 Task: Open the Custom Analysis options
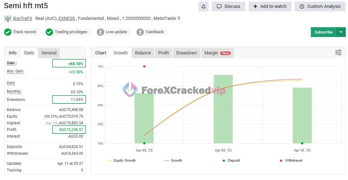pos(320,6)
